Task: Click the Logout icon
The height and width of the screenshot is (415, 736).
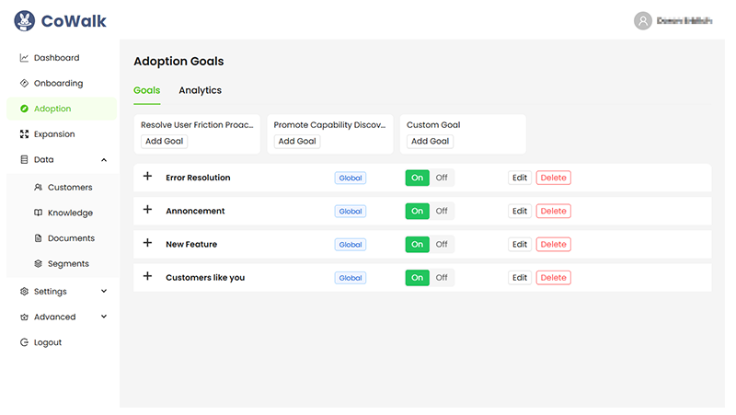Action: (x=24, y=342)
